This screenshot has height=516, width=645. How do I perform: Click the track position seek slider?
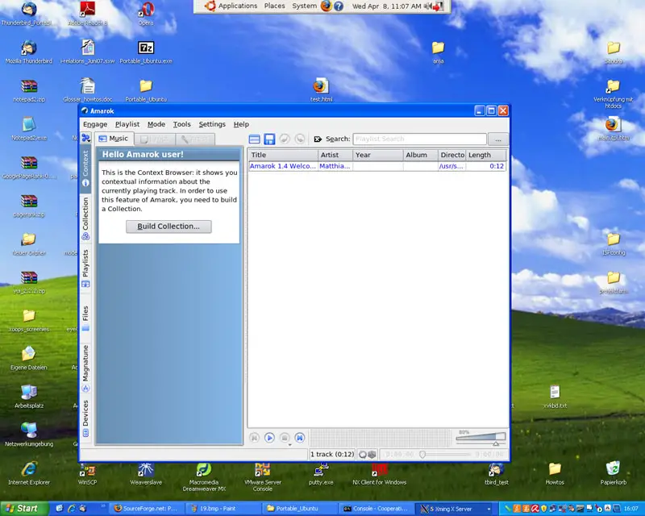click(x=446, y=454)
